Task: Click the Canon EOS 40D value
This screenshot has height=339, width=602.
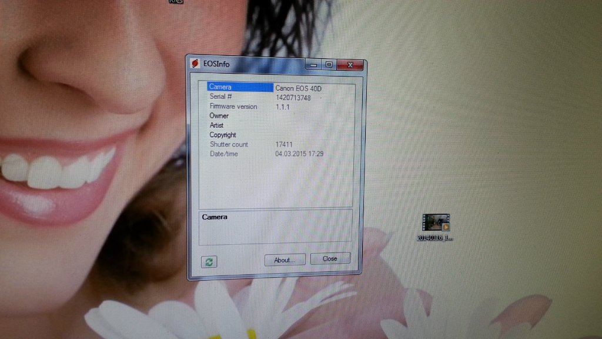Action: (x=298, y=88)
